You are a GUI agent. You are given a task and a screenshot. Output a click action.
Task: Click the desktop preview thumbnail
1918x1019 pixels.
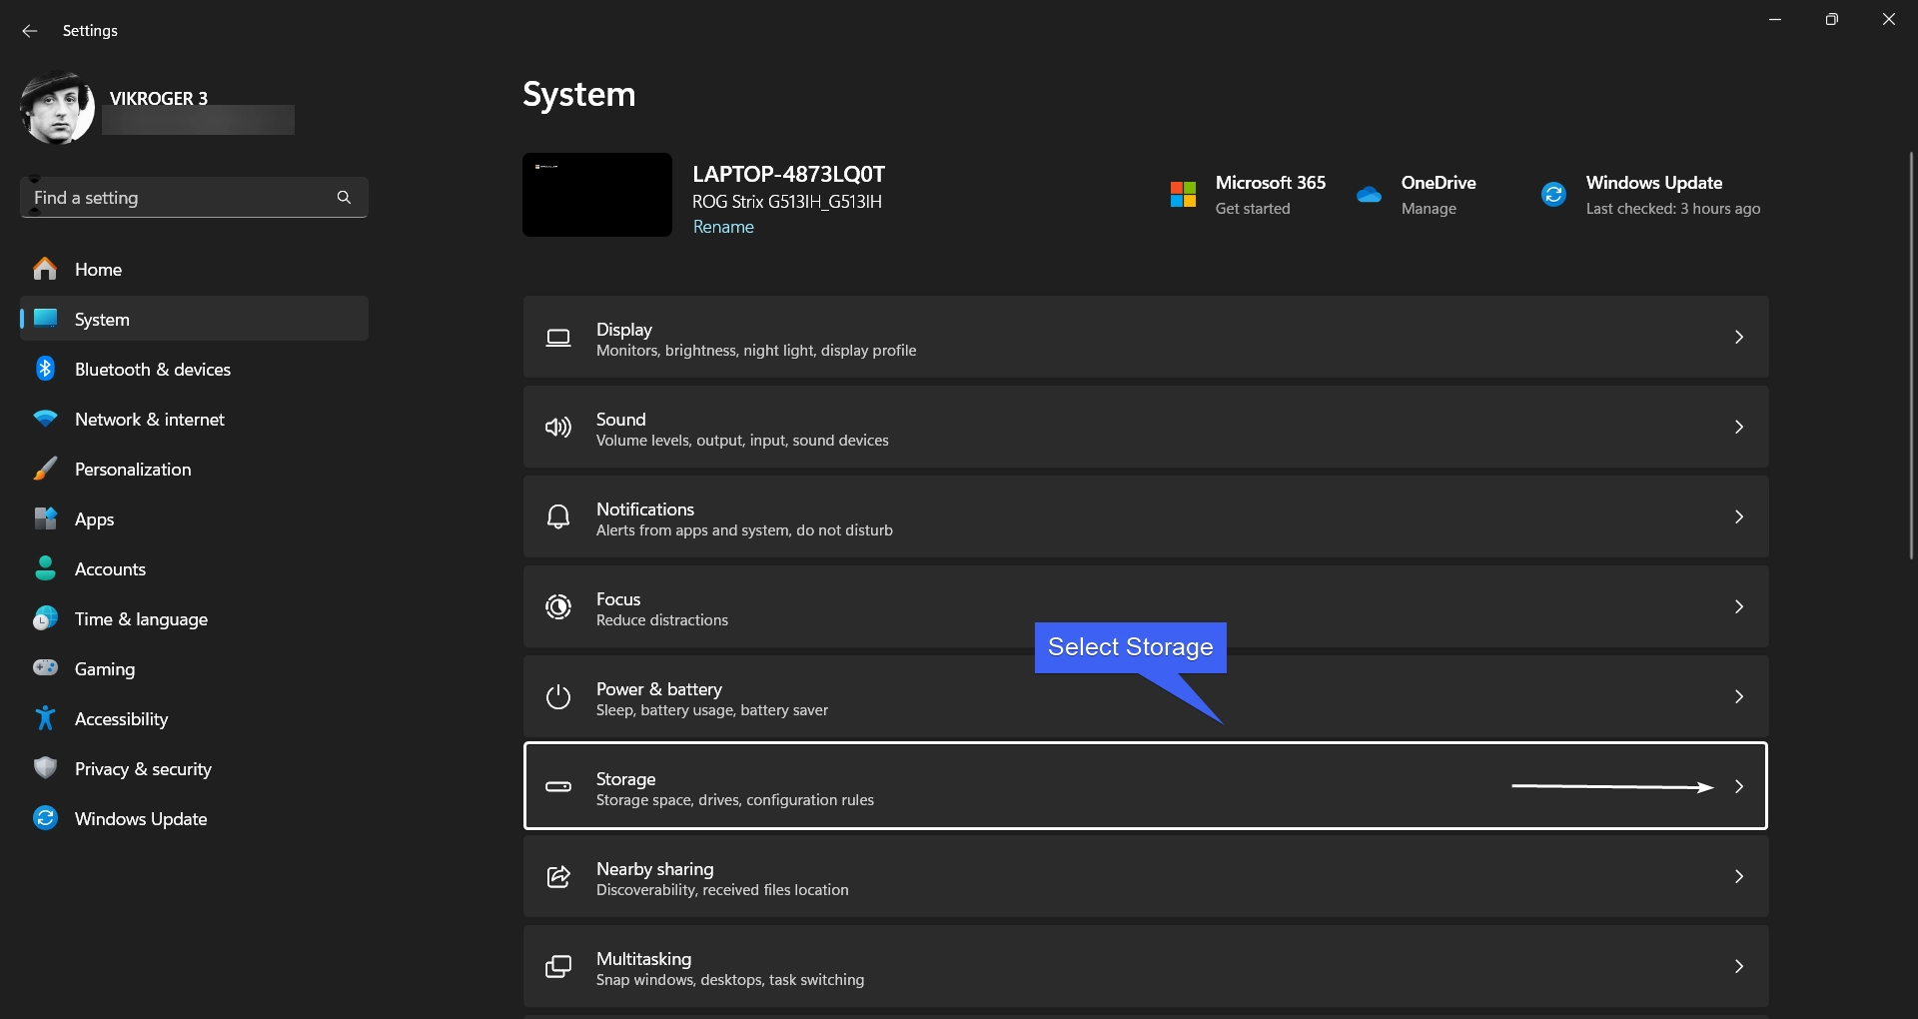tap(597, 195)
